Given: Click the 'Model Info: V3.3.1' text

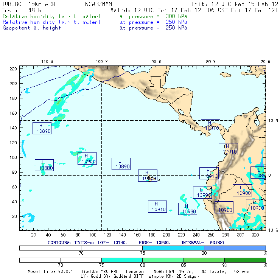Looking at the screenshot, I should click(50, 272).
